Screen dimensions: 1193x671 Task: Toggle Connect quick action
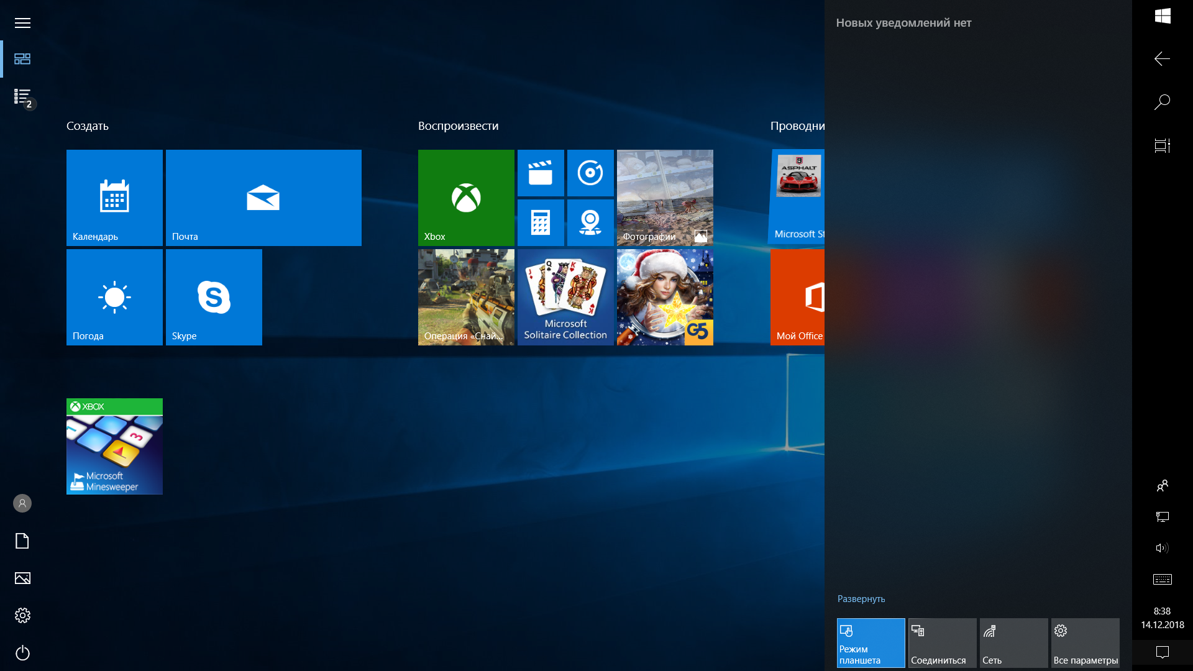(941, 643)
